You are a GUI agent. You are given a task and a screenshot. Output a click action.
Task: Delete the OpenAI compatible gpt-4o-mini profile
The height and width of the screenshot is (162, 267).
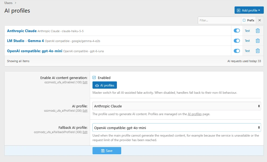click(258, 51)
